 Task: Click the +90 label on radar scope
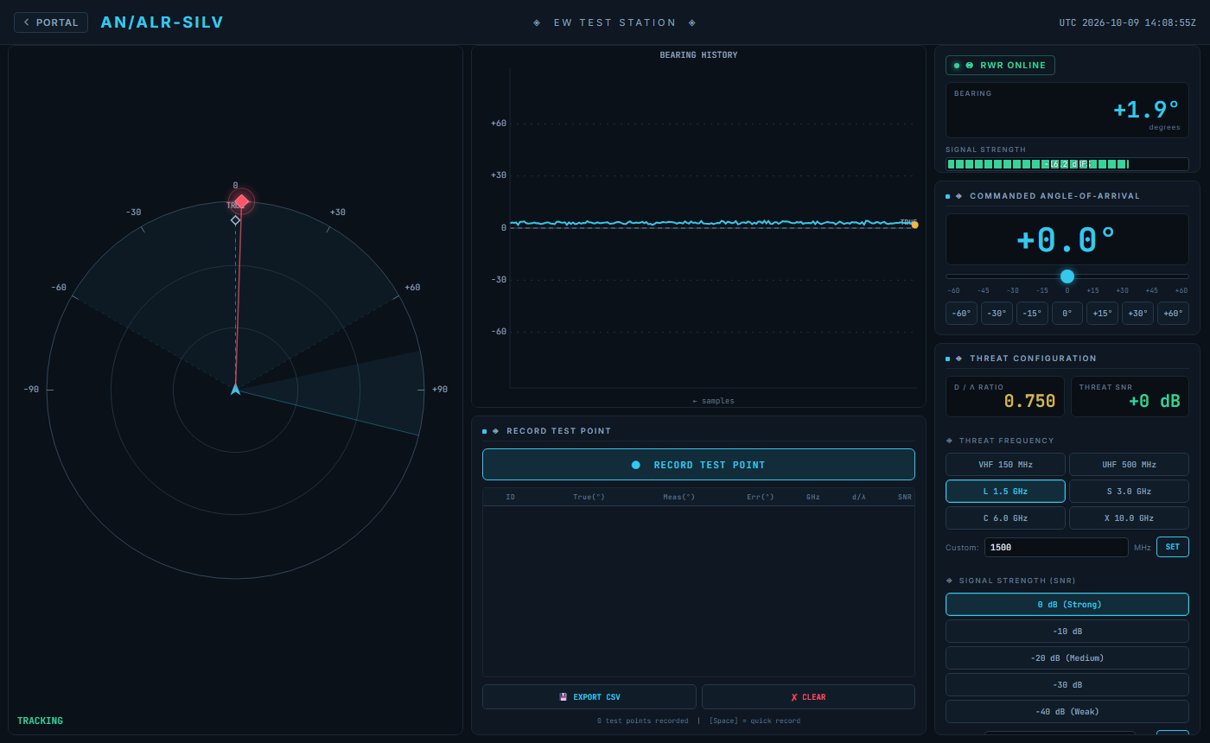pos(440,390)
